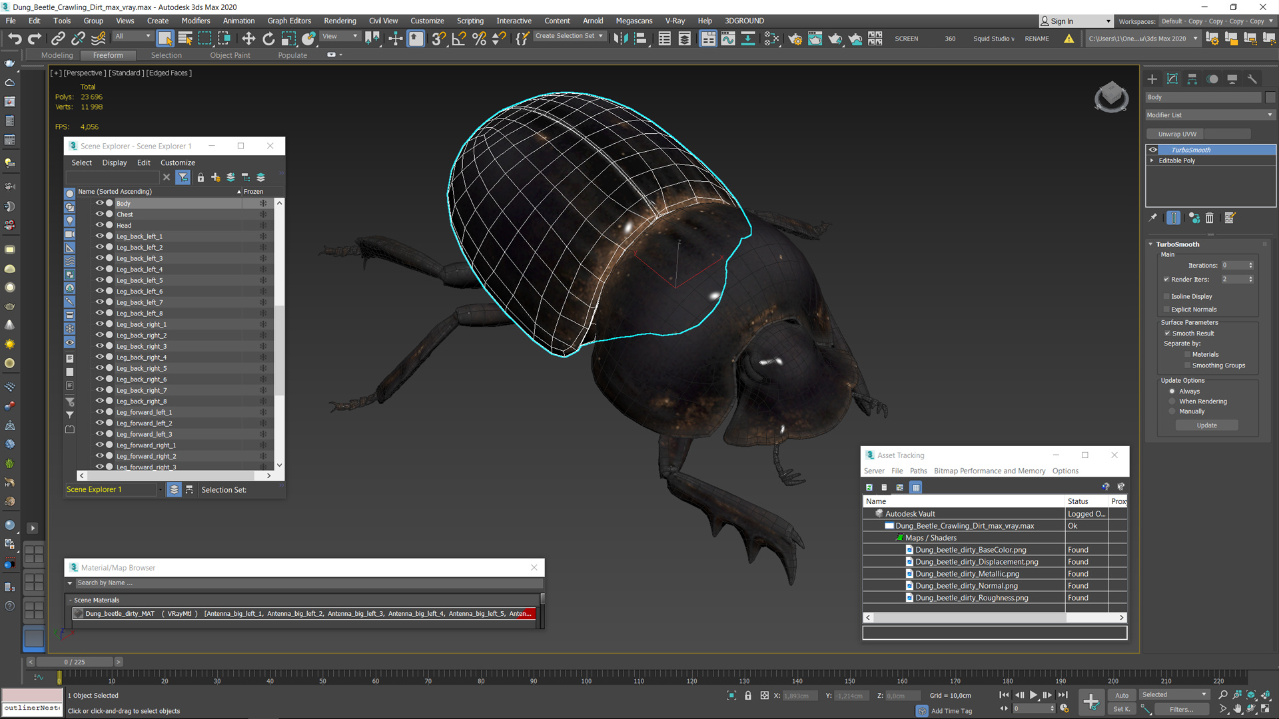Open the Utilities wrench panel tab

point(1252,79)
